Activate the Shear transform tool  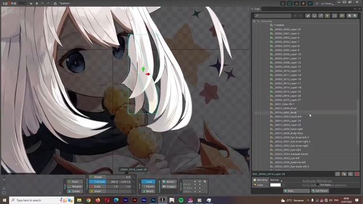click(x=97, y=192)
